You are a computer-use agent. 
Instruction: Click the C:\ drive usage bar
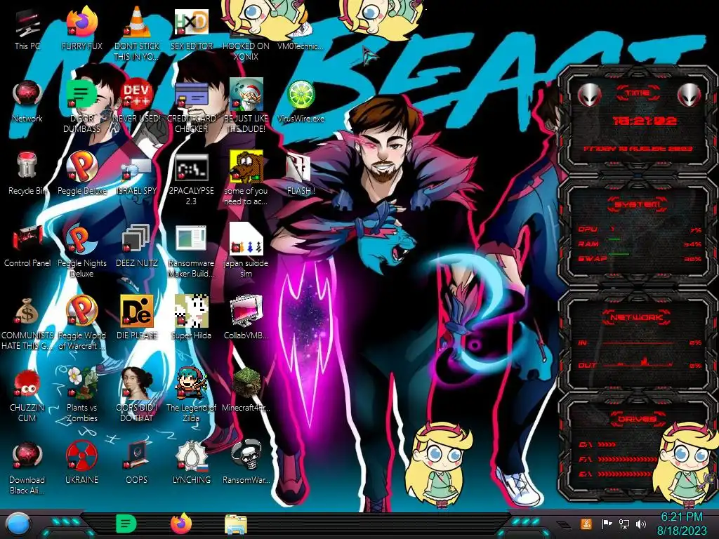(607, 444)
